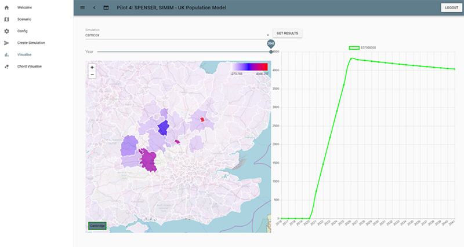464x247 pixels.
Task: Click the window panel icon in header
Action: 106,8
